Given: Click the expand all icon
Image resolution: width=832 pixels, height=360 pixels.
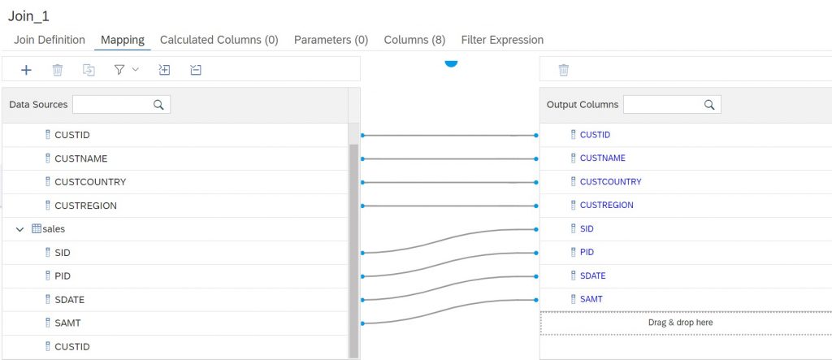Looking at the screenshot, I should pyautogui.click(x=164, y=70).
